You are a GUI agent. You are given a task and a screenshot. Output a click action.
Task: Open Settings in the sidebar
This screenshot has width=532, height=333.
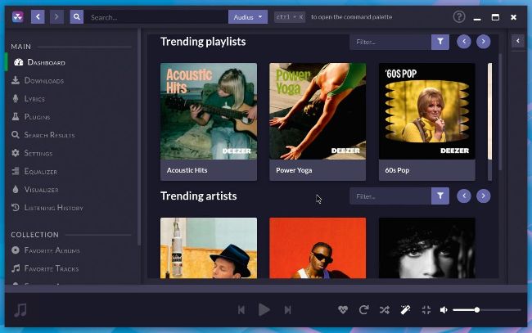(x=32, y=153)
